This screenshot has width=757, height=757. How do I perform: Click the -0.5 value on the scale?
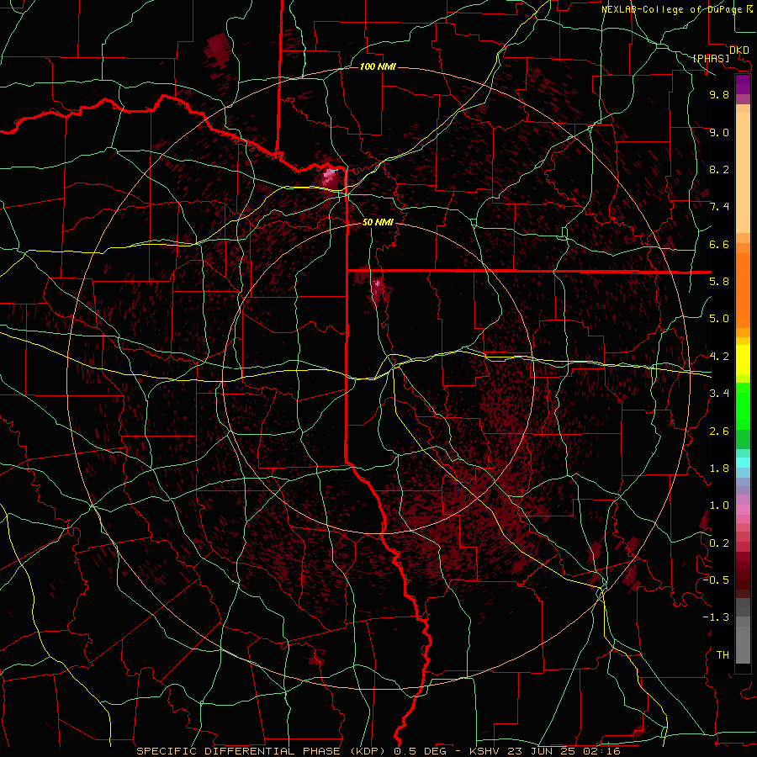click(716, 580)
